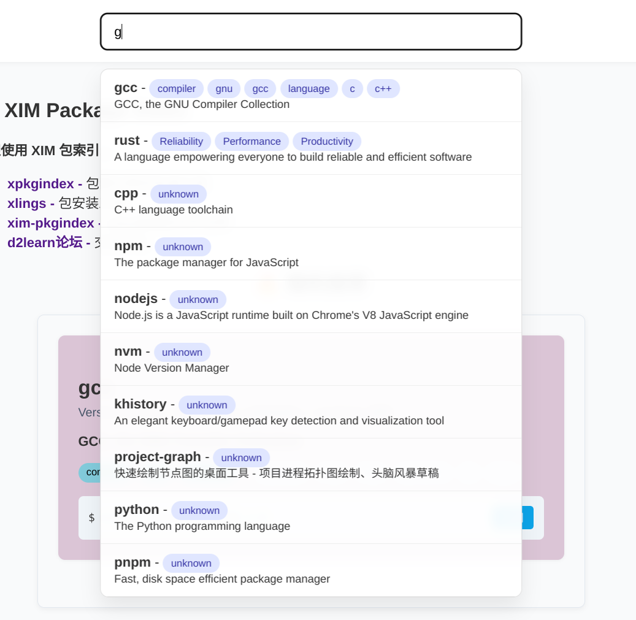Click the 'gcc' tag pill

tap(260, 88)
